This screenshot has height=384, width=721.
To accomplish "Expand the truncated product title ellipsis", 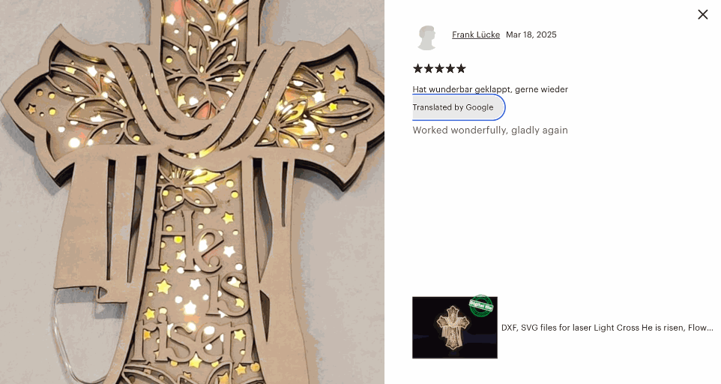I will pos(710,328).
